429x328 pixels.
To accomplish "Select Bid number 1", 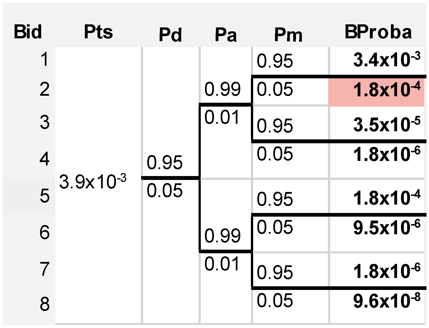I will pos(45,59).
